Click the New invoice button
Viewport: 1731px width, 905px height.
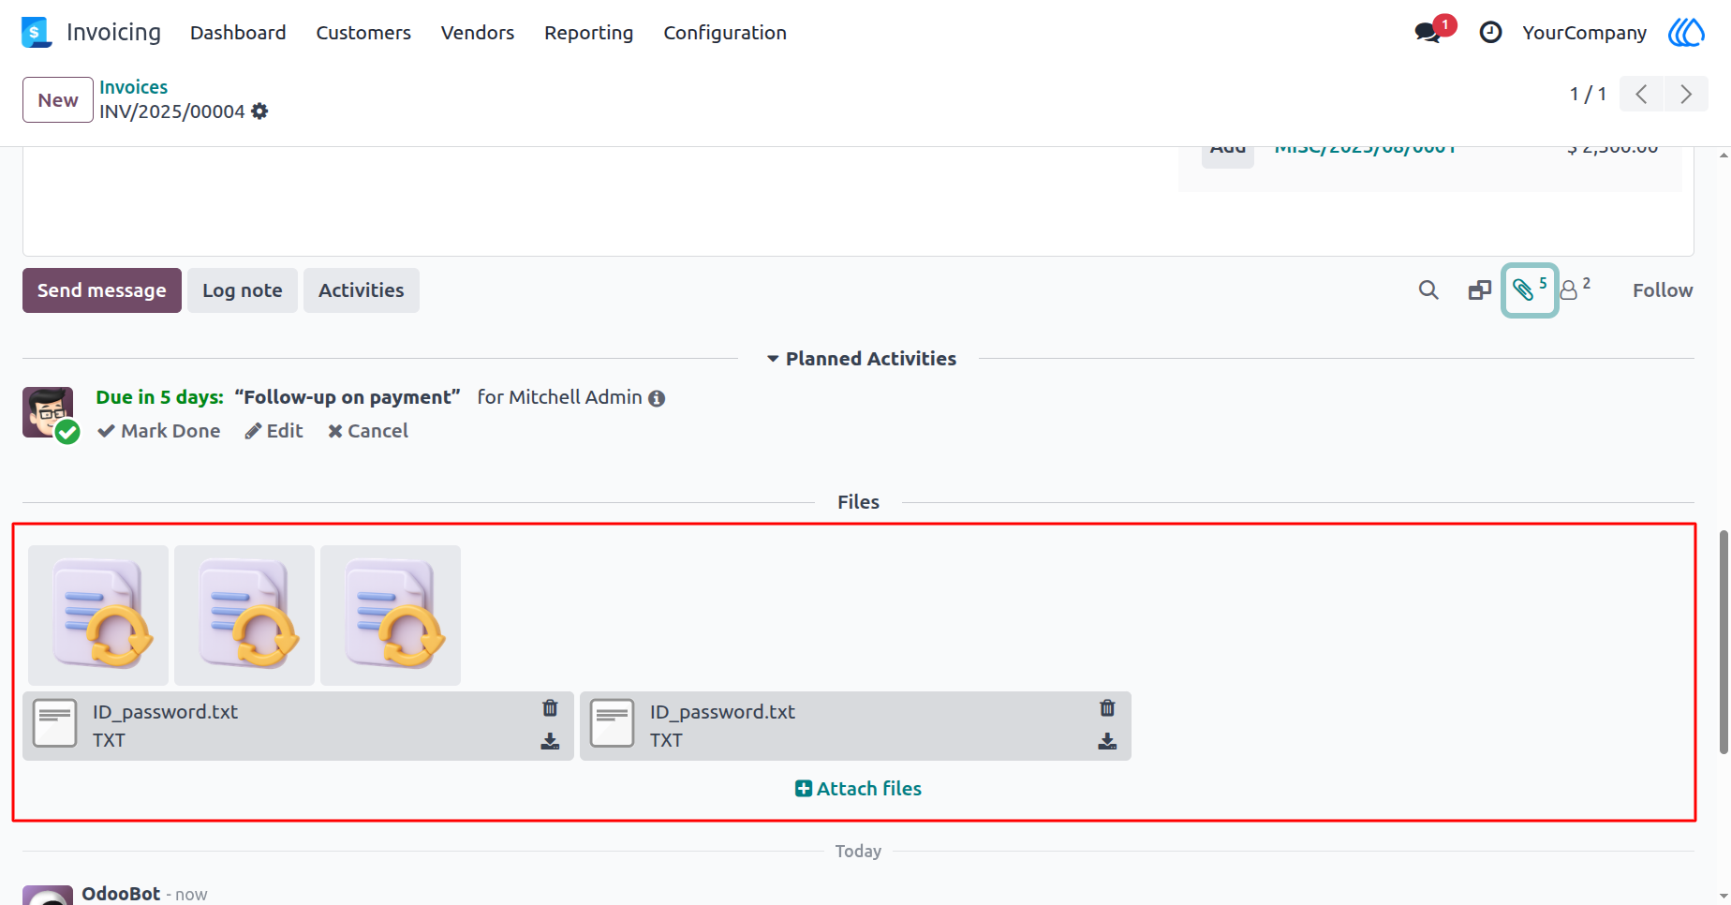pyautogui.click(x=58, y=100)
